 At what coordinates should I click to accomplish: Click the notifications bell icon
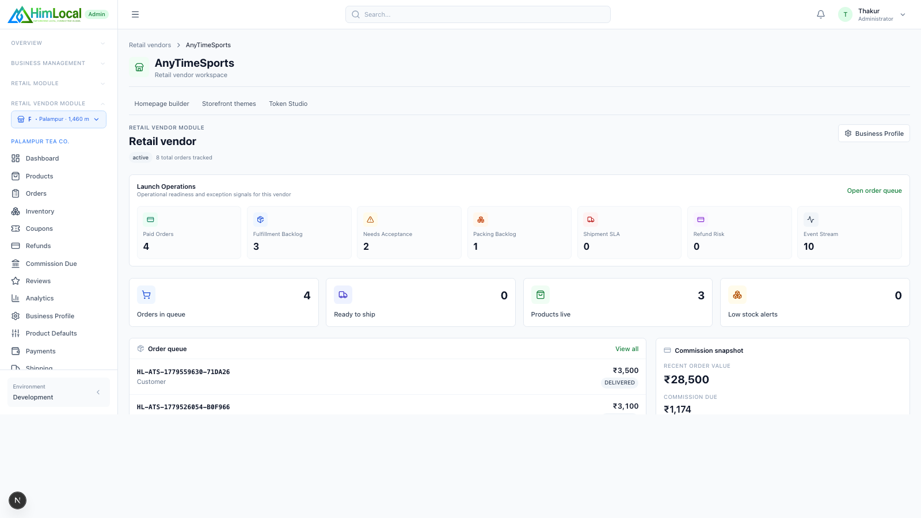click(x=821, y=14)
